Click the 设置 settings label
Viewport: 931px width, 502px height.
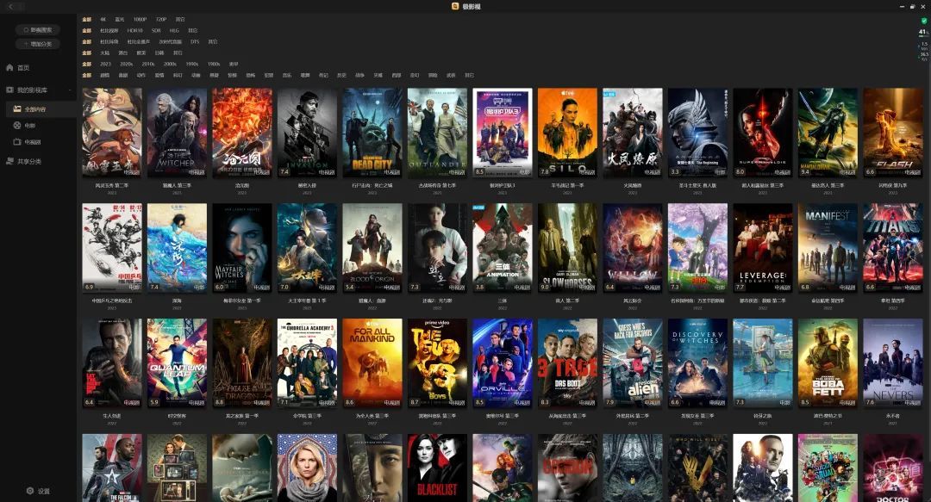click(x=44, y=492)
